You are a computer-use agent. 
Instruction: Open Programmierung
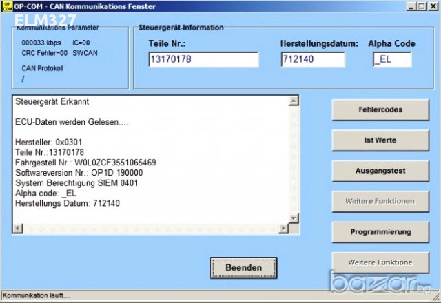380,232
